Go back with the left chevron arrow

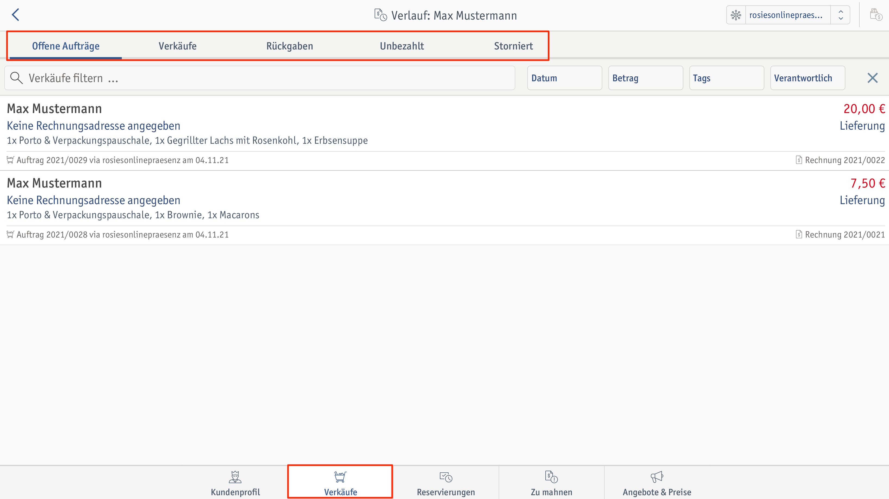tap(15, 15)
